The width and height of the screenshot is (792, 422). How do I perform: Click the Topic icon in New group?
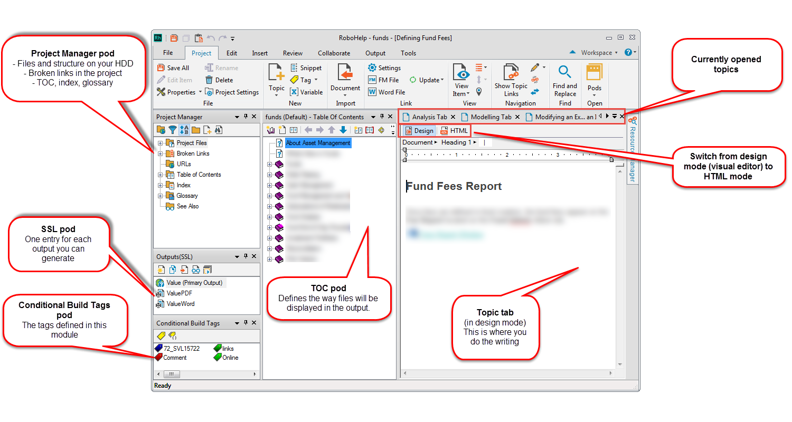pyautogui.click(x=276, y=73)
